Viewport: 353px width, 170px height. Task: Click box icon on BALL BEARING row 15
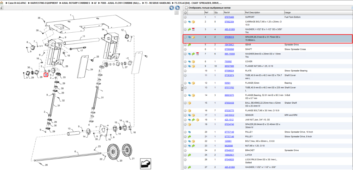pyautogui.click(x=189, y=103)
